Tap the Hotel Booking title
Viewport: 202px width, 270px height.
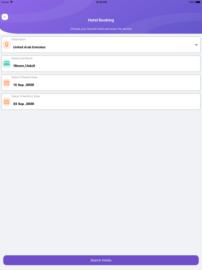[101, 20]
